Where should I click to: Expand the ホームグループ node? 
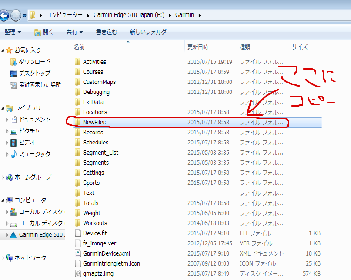coord(3,177)
